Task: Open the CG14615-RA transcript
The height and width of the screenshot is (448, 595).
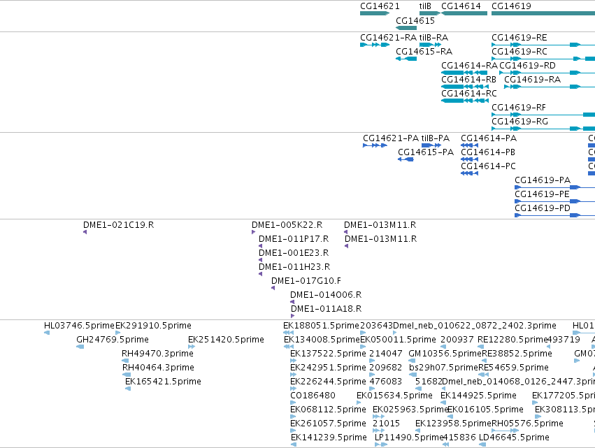Action: [406, 59]
